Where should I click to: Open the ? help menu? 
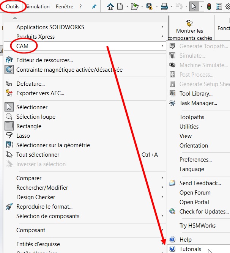[x=80, y=6]
